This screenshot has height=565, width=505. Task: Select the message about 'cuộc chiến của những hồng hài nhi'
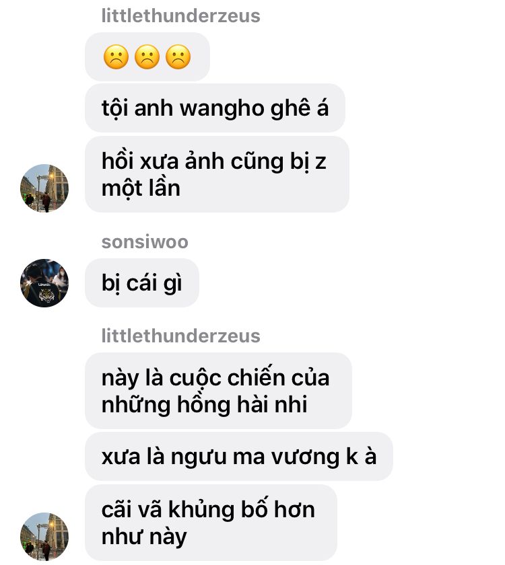(219, 391)
